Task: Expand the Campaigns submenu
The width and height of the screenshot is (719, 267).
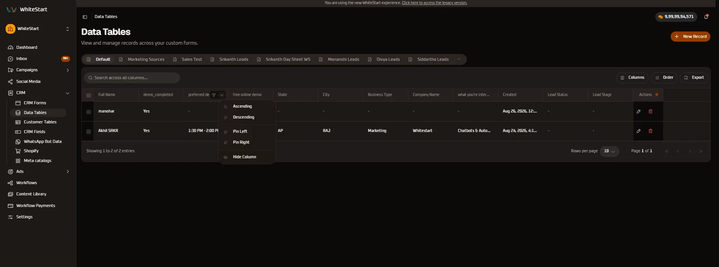Action: tap(68, 70)
